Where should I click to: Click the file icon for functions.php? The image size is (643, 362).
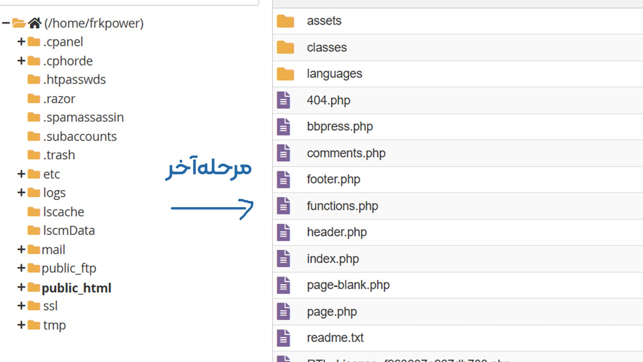tap(284, 206)
